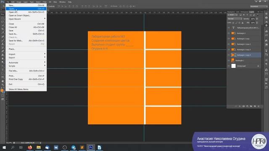Open the layer filter Kind dropdown
Viewport: 269px width, 151px height.
coord(232,15)
